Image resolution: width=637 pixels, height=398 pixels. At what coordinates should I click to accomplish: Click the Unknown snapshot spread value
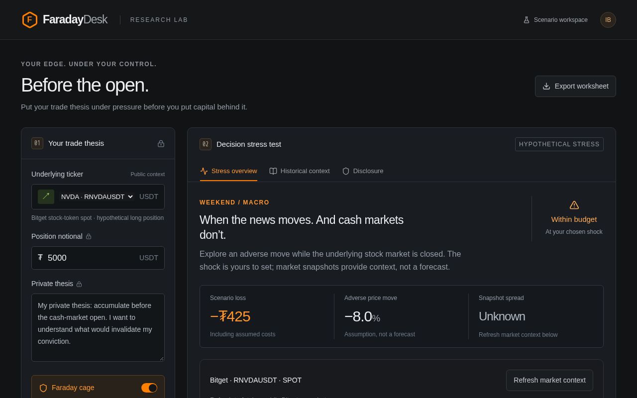(502, 316)
